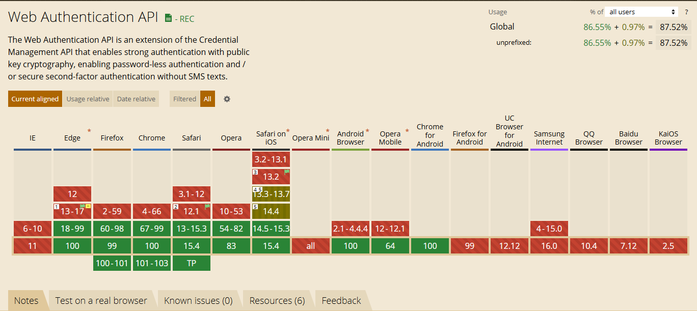Switch to the Resources (6) tab

[x=277, y=301]
